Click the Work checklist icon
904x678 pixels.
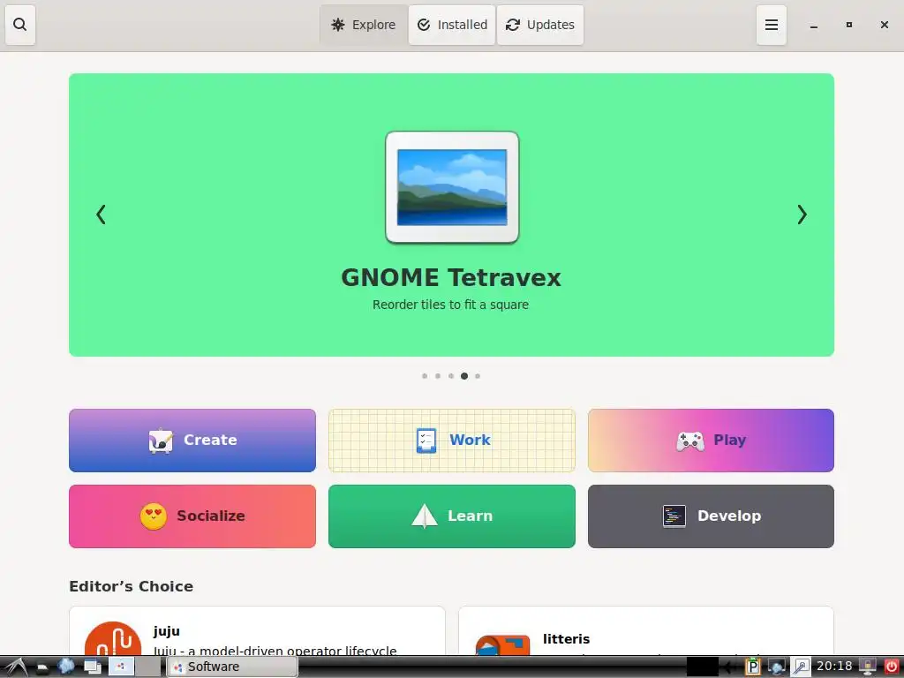coord(426,441)
